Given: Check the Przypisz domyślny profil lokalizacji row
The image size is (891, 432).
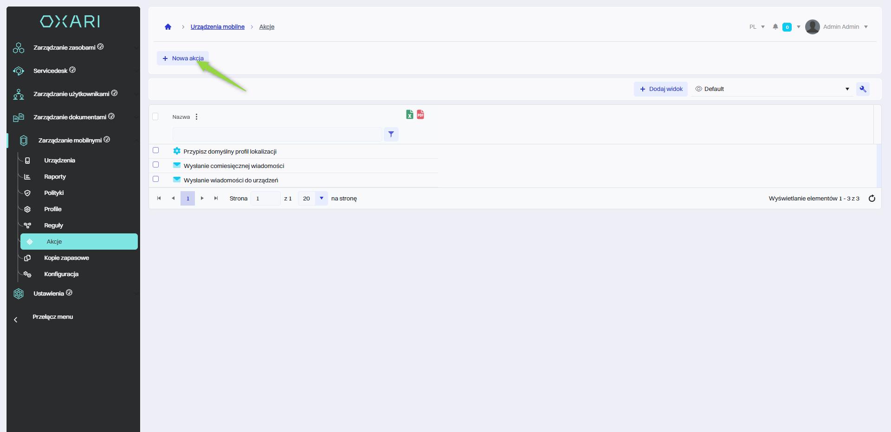Looking at the screenshot, I should tap(156, 150).
